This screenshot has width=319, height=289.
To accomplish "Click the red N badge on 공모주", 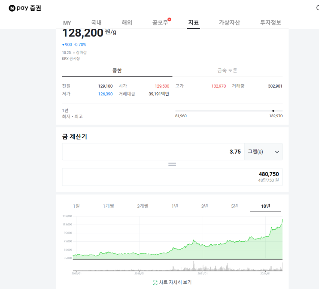I will pyautogui.click(x=169, y=19).
